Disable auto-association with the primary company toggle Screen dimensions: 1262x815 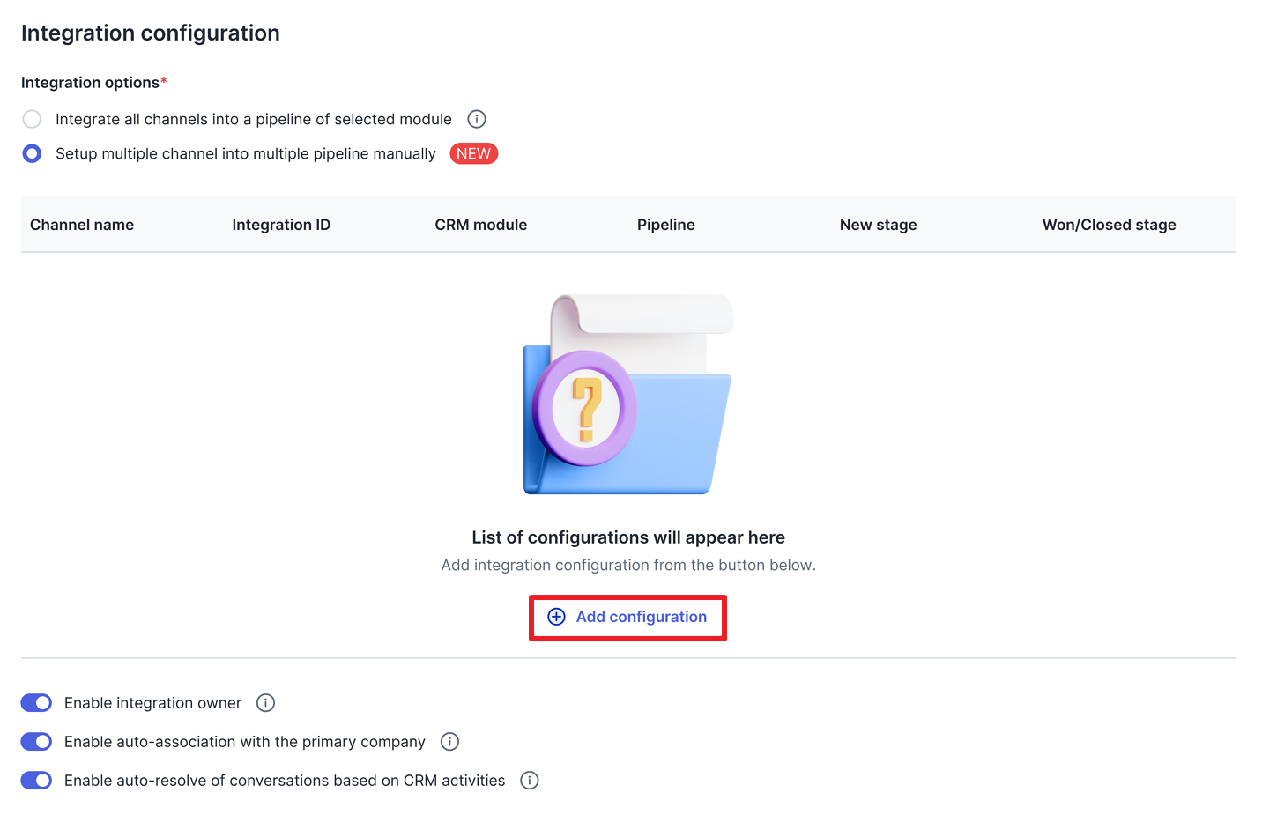click(36, 741)
